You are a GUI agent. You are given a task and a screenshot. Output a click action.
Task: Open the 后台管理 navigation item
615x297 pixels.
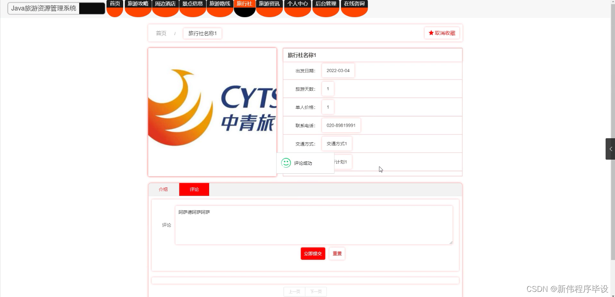325,4
